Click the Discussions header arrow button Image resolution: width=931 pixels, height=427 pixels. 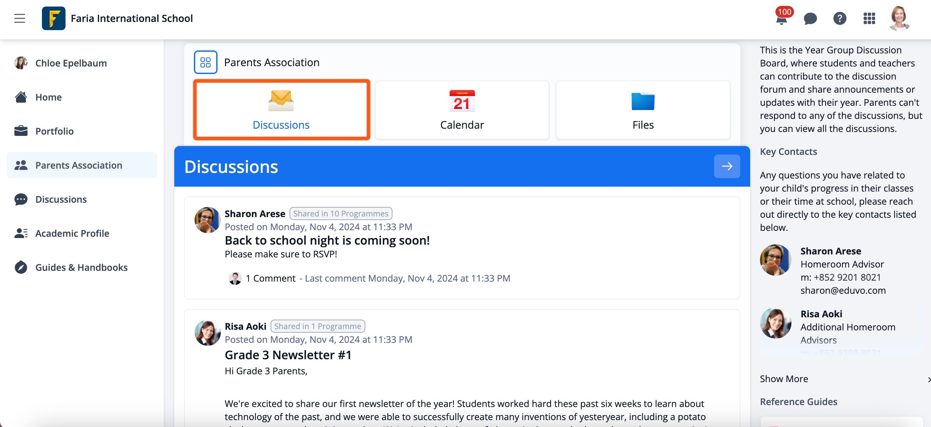pos(727,166)
